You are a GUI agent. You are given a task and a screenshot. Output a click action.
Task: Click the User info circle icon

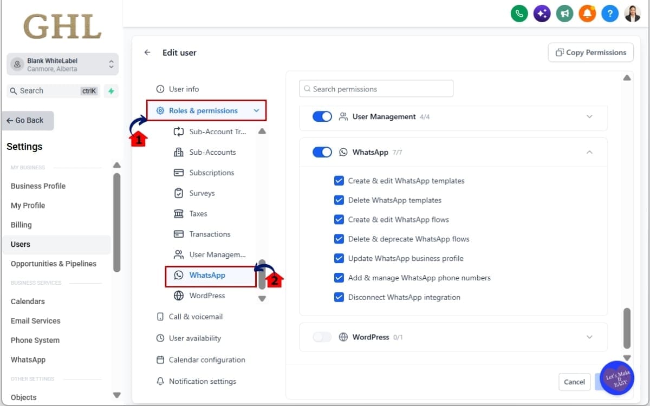point(160,89)
